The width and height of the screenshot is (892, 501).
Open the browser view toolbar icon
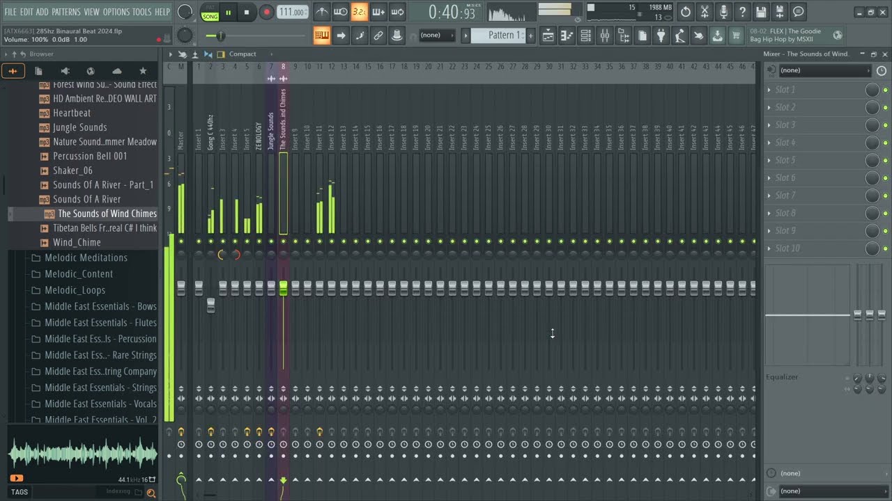pyautogui.click(x=623, y=35)
